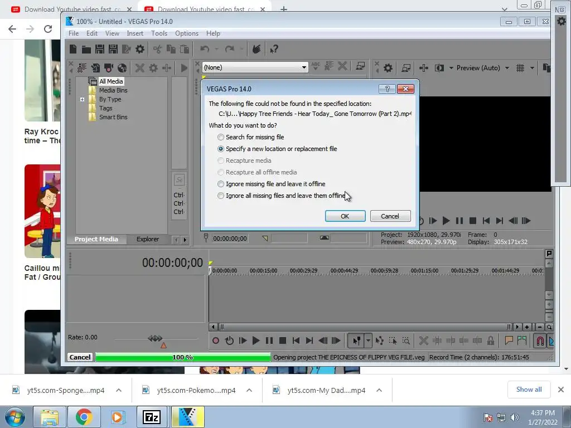
Task: Click Show all downloads button
Action: (529, 390)
